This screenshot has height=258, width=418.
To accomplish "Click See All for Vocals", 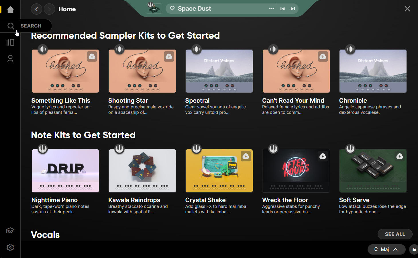I will click(x=395, y=234).
